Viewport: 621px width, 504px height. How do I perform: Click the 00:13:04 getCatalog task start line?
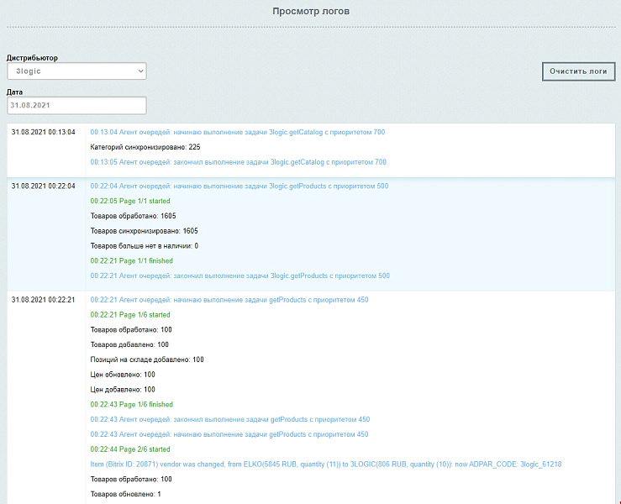point(238,133)
